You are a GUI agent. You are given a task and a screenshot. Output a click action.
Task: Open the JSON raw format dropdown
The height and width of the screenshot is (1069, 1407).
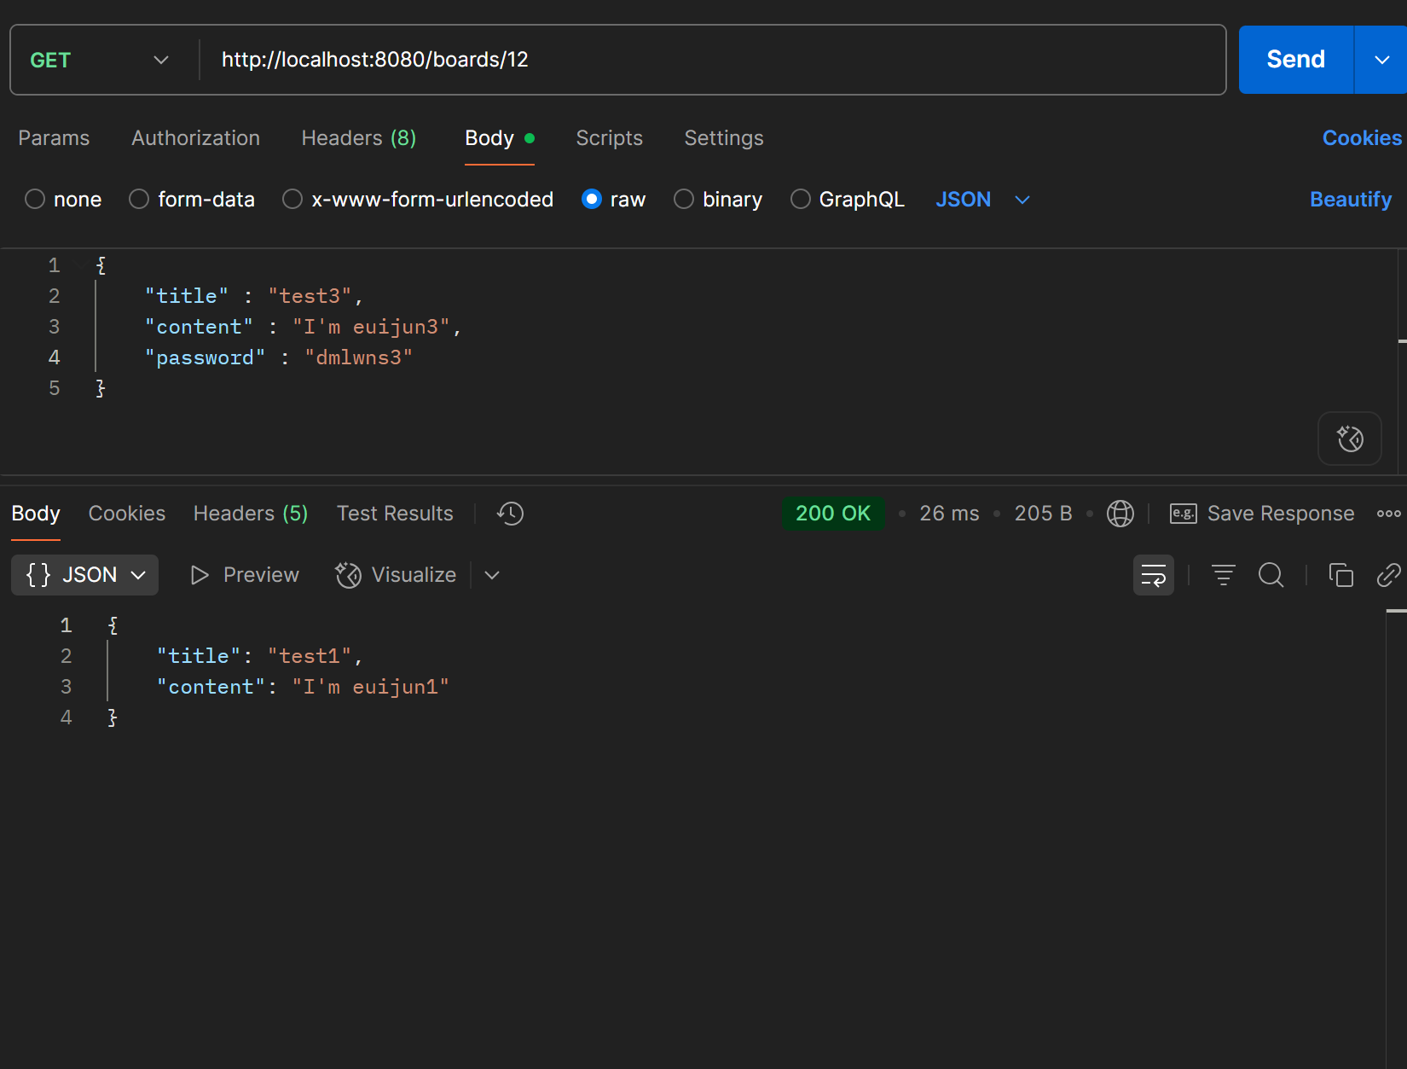tap(982, 200)
